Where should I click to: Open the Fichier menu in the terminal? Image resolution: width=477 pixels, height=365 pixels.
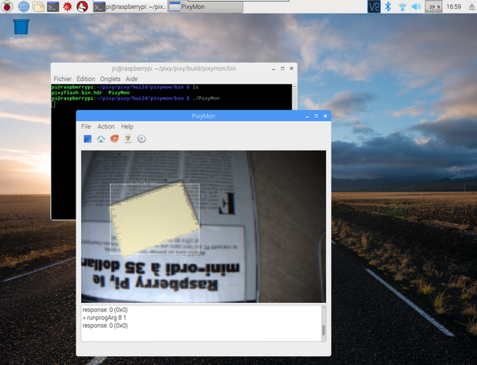pos(63,79)
